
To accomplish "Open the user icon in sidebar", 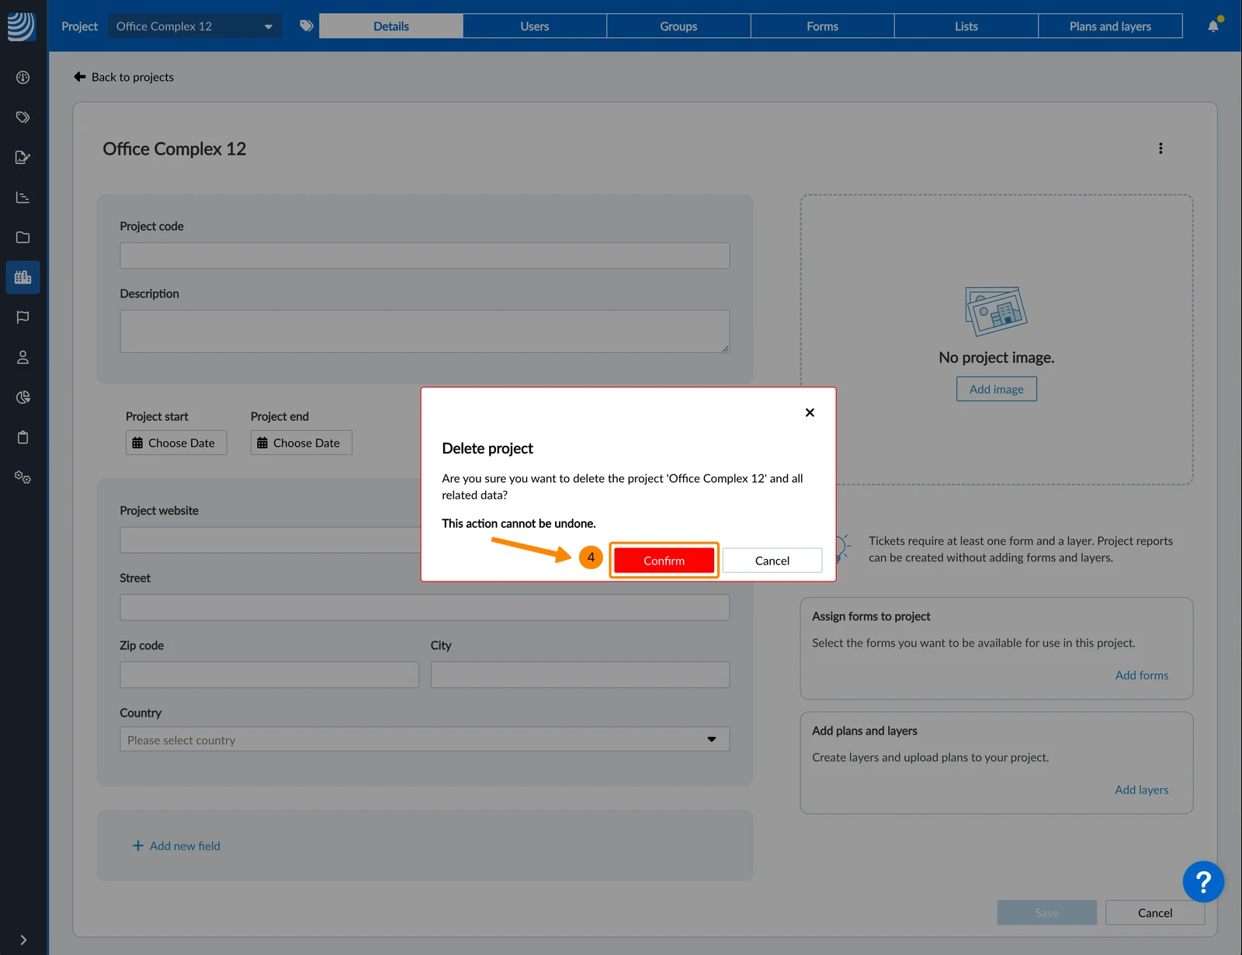I will [23, 357].
